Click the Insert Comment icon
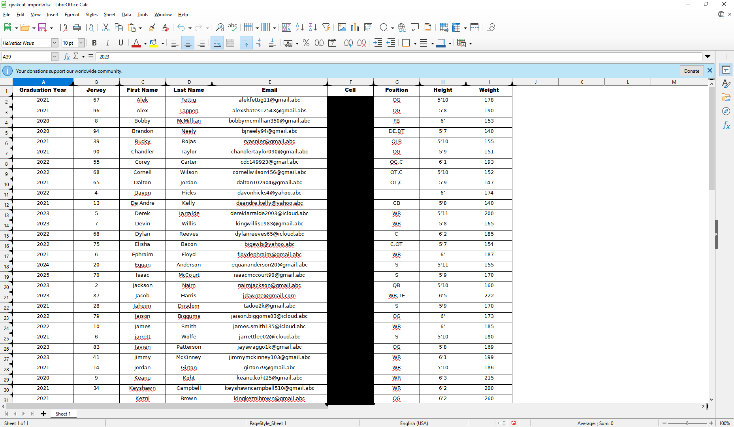This screenshot has width=734, height=427. point(415,27)
